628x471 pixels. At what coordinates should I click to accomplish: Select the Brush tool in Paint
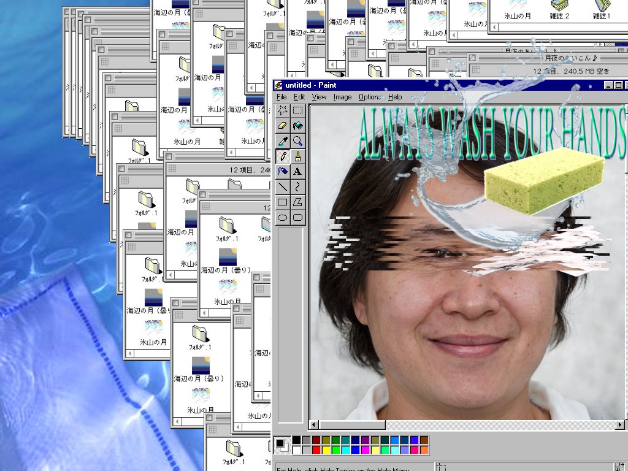click(x=297, y=156)
